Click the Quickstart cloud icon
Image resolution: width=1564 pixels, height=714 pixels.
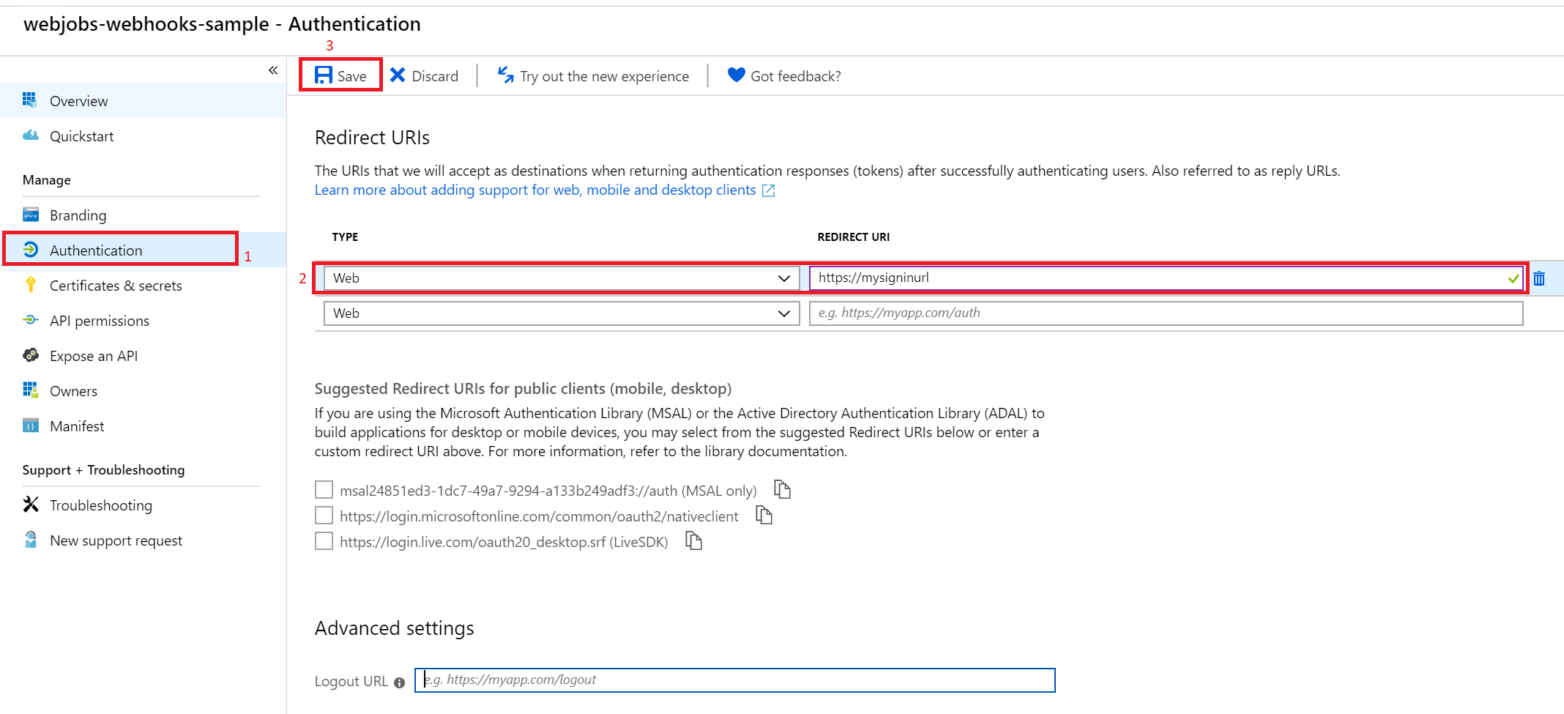tap(30, 135)
